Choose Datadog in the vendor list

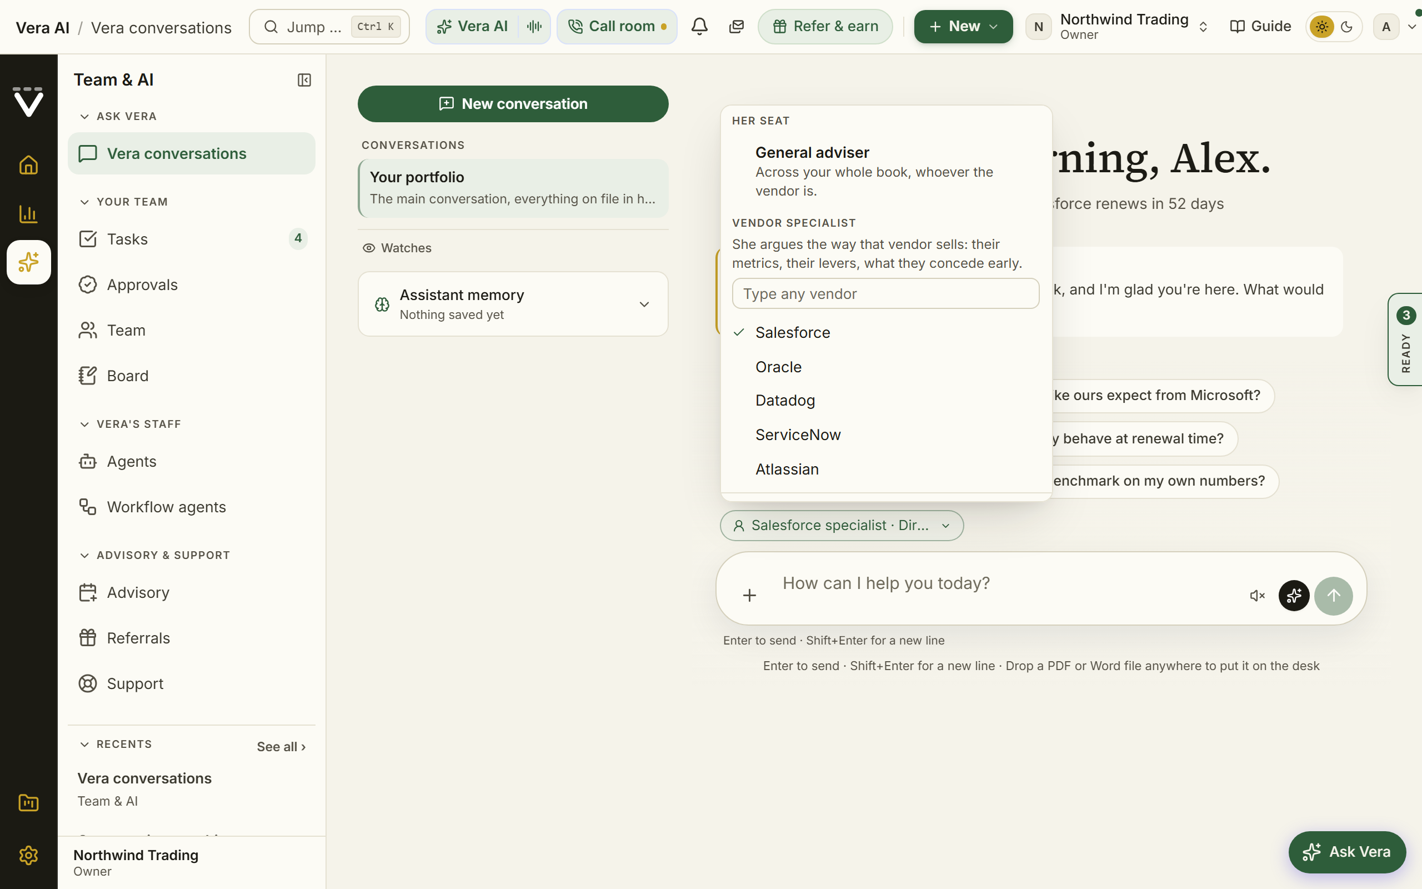(x=885, y=401)
